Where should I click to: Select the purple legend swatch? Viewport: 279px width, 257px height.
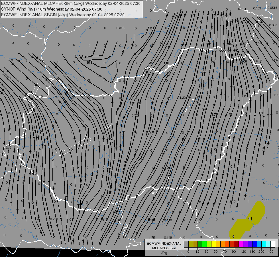tap(246, 244)
